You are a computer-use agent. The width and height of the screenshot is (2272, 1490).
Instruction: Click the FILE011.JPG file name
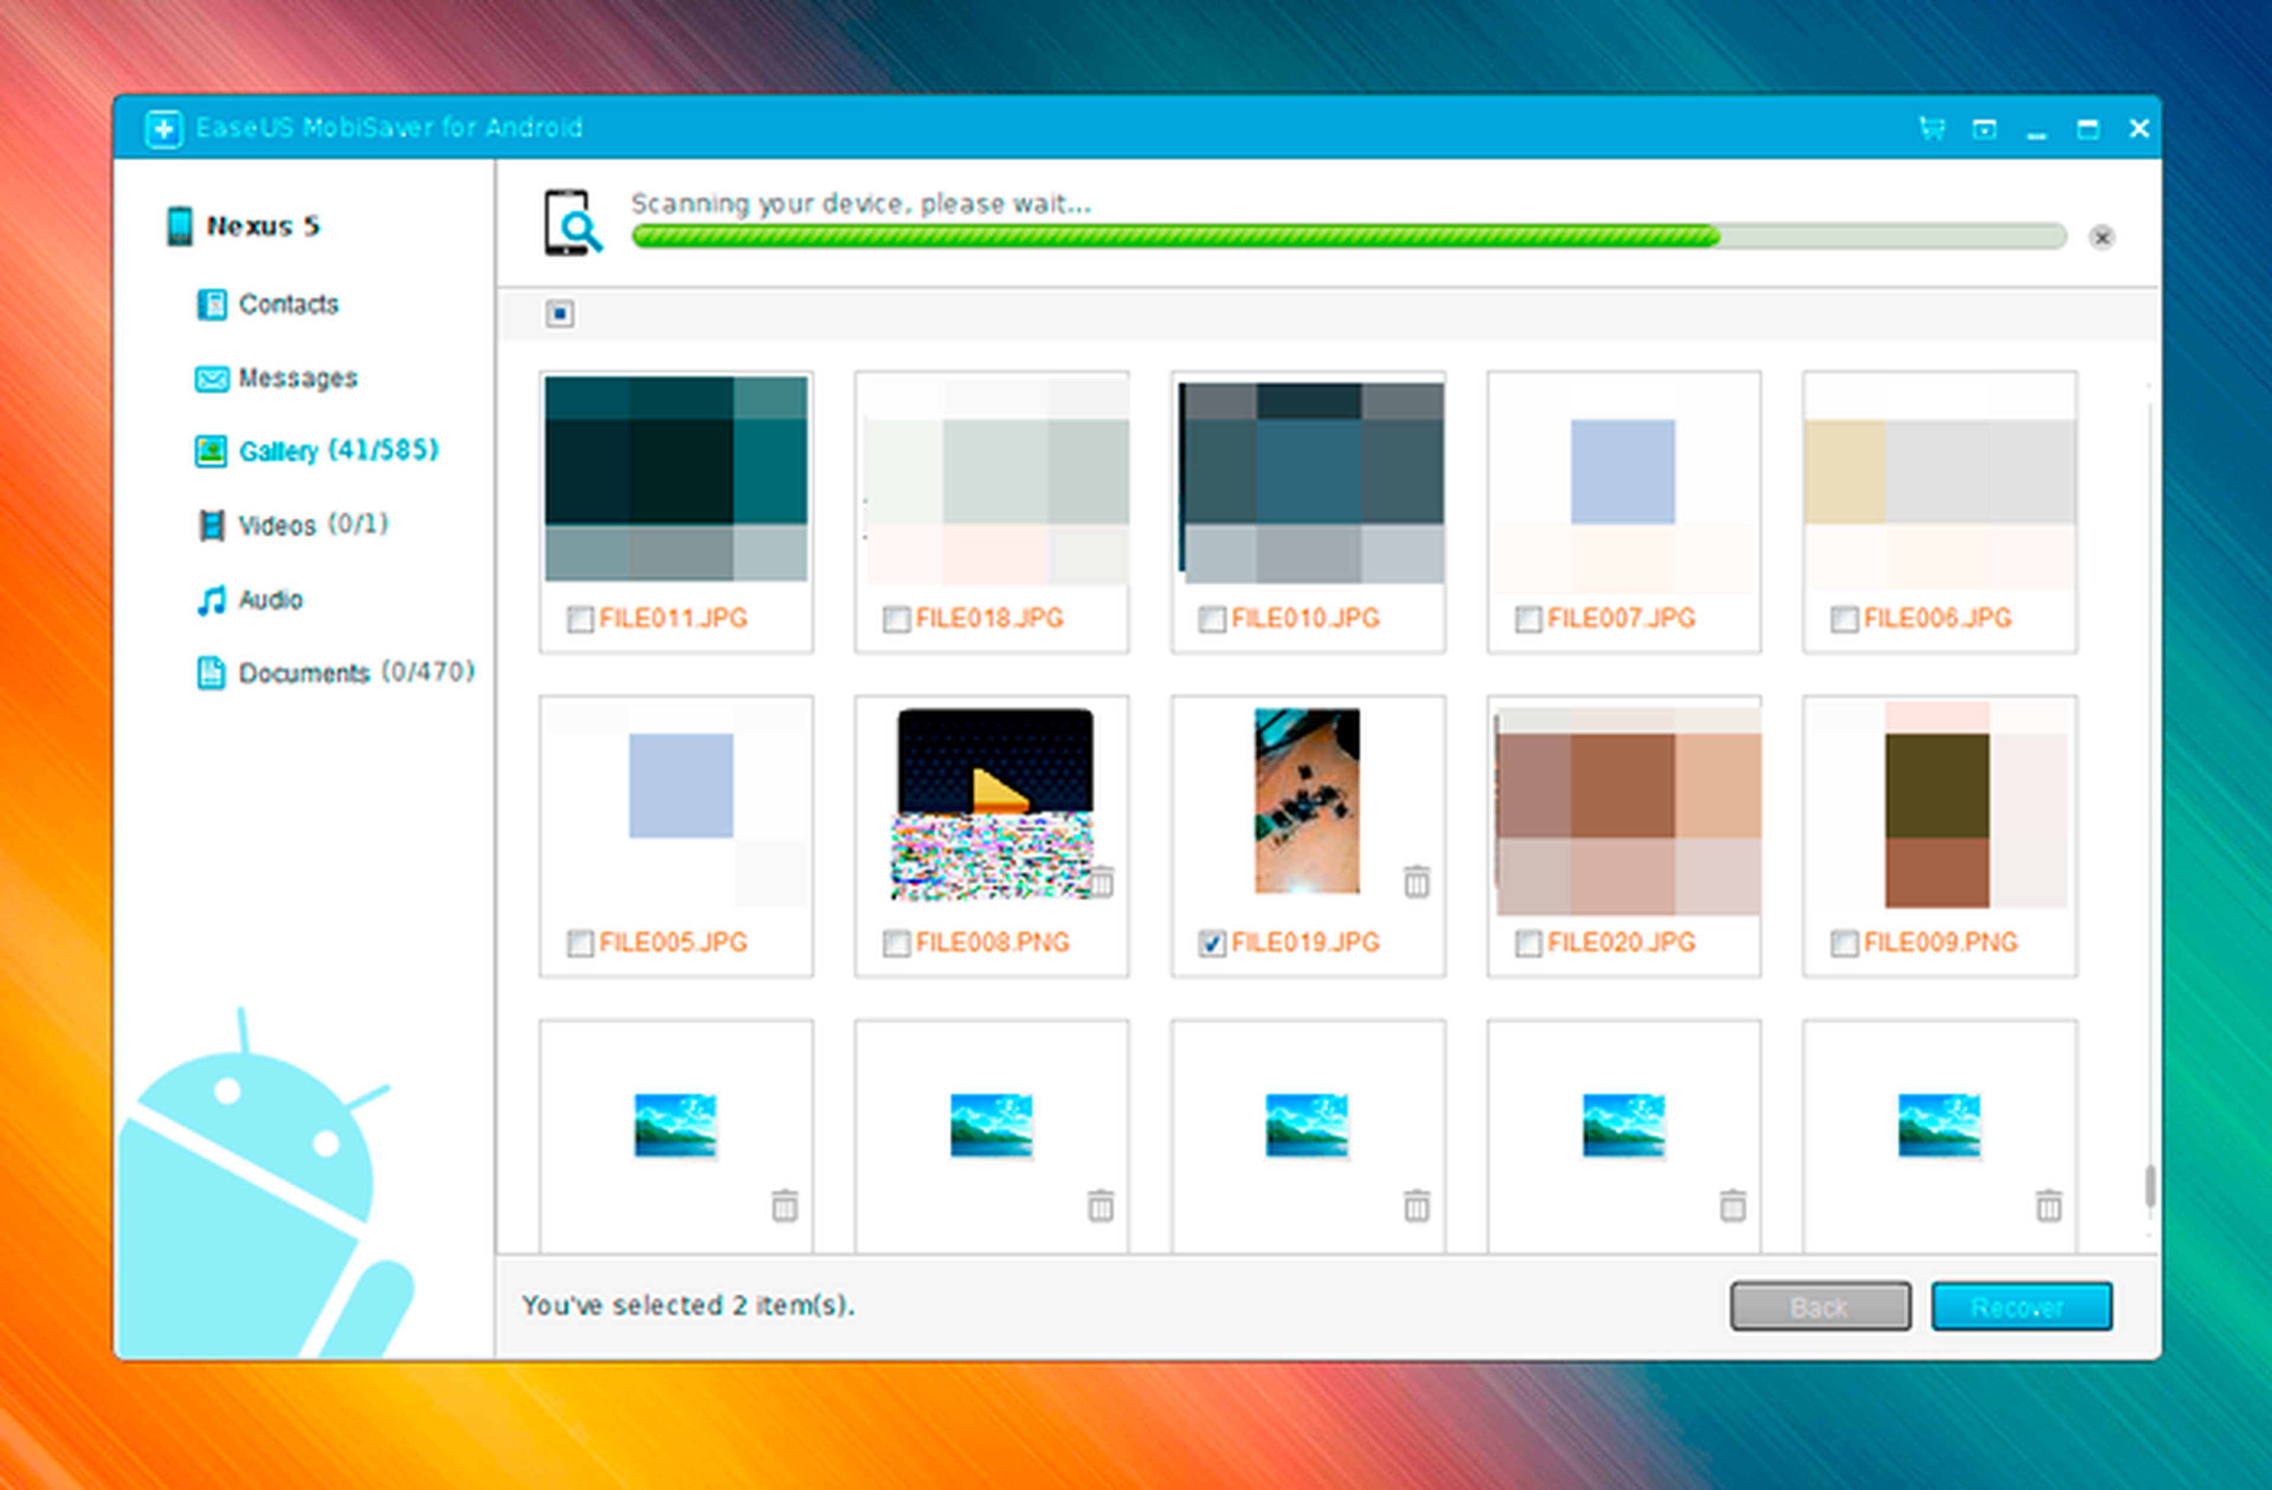click(674, 618)
